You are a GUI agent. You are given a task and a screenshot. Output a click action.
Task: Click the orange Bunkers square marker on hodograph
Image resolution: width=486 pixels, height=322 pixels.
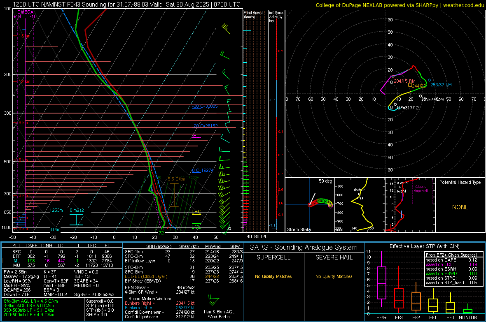[x=410, y=85]
